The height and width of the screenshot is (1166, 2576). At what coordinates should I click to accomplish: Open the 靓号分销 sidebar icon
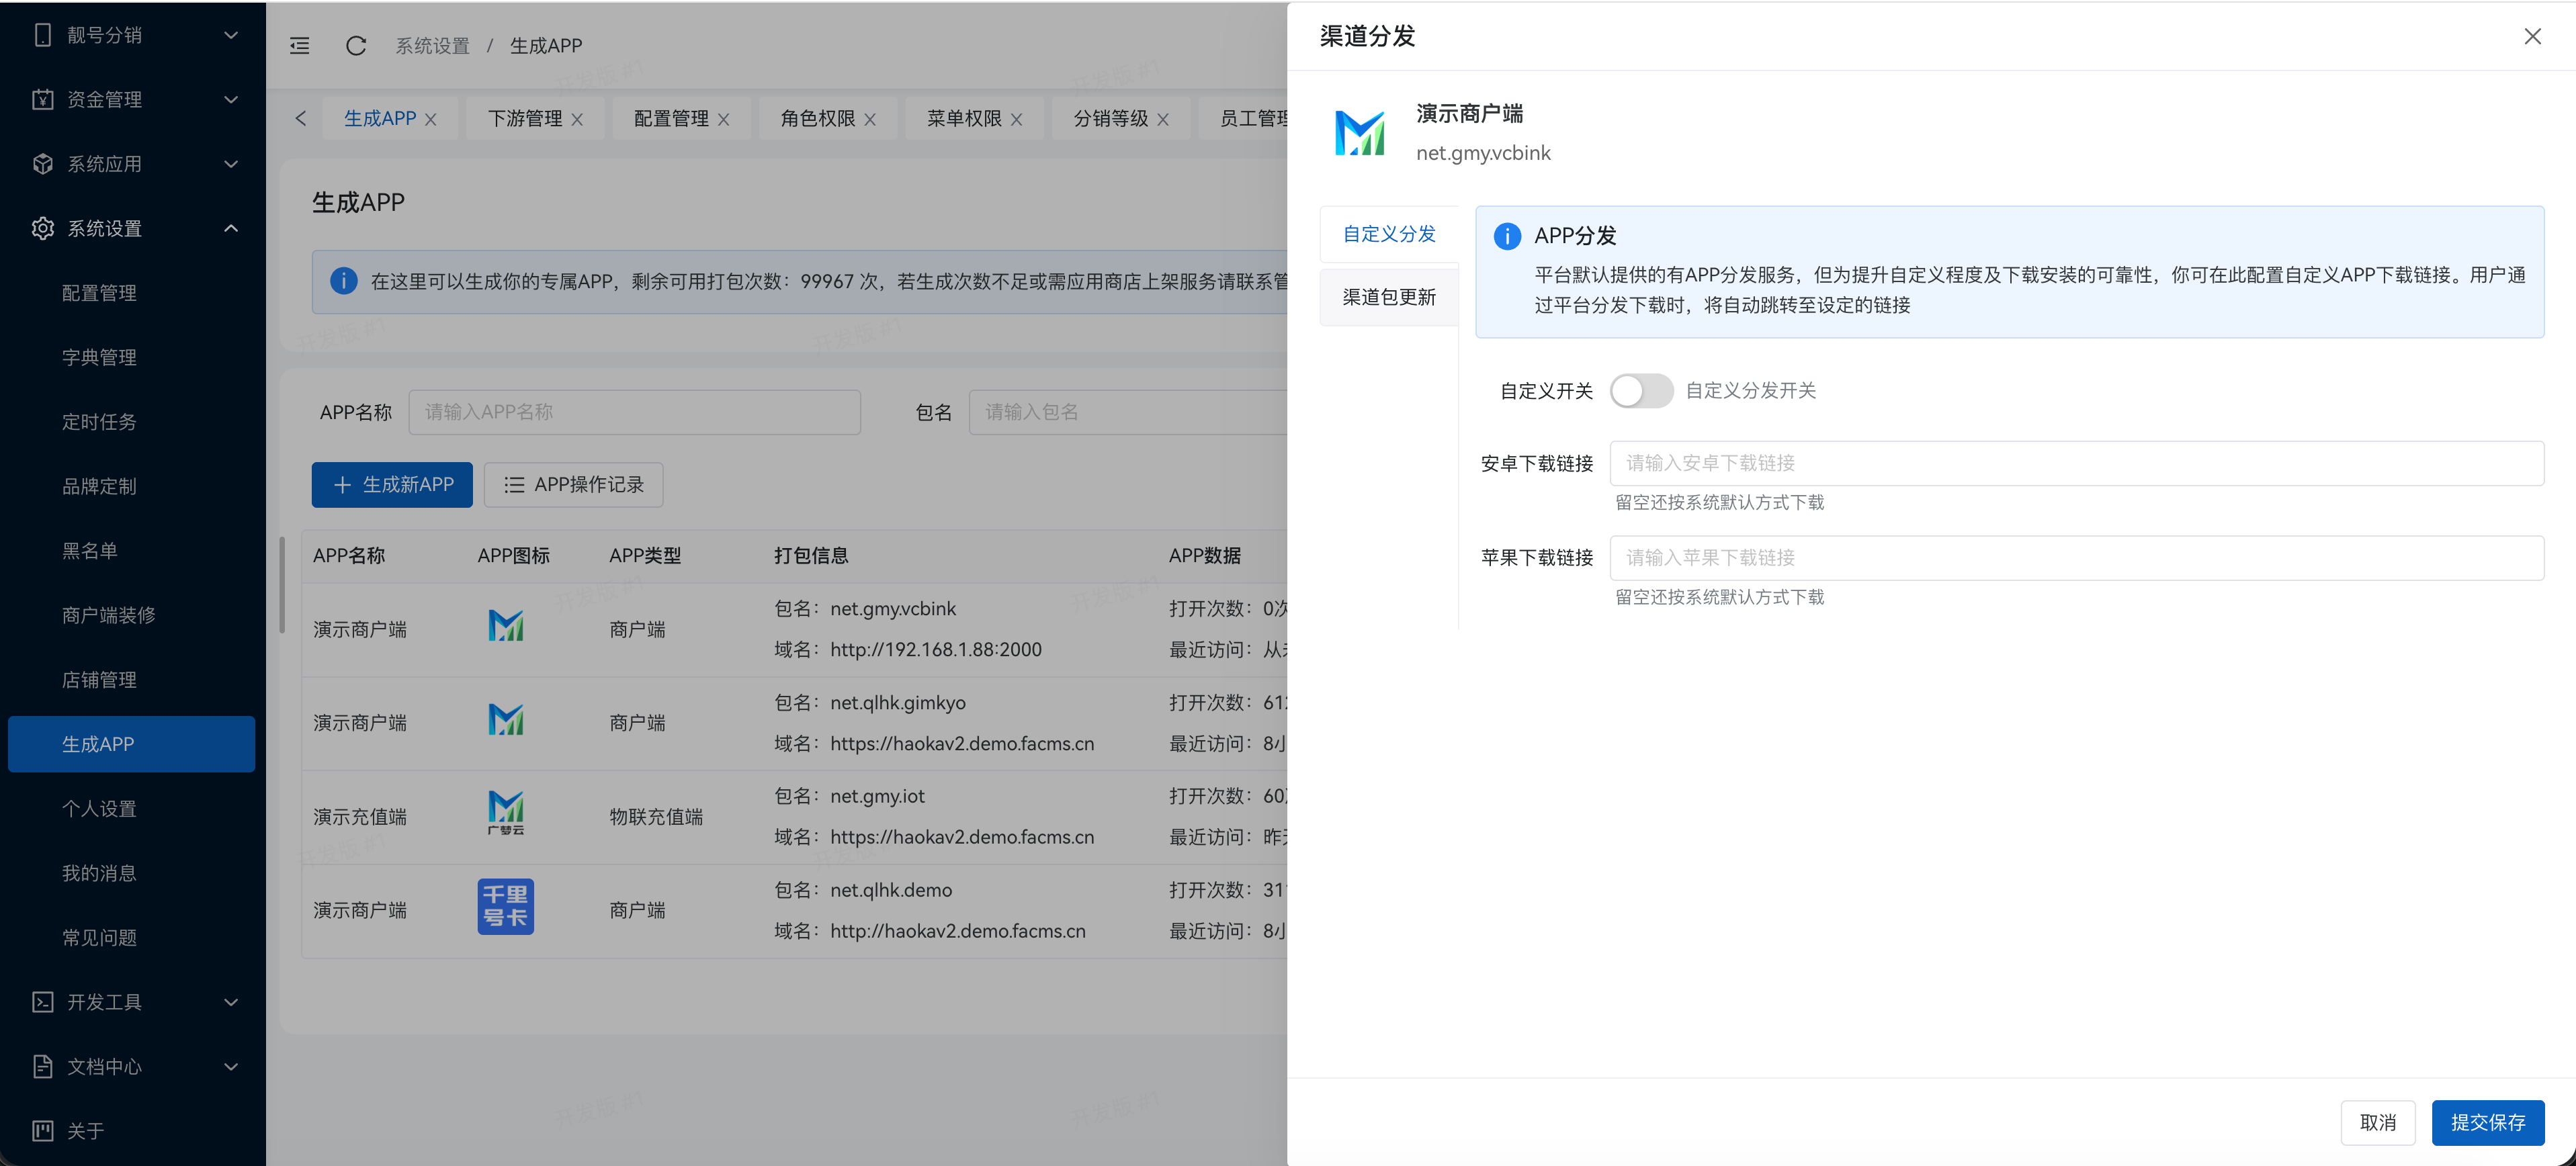point(42,34)
